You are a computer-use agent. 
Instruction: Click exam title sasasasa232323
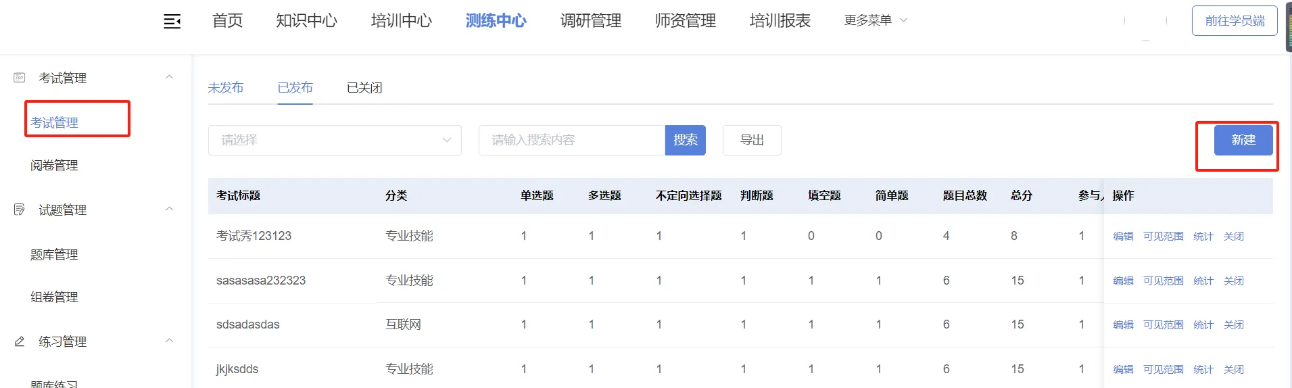point(261,281)
